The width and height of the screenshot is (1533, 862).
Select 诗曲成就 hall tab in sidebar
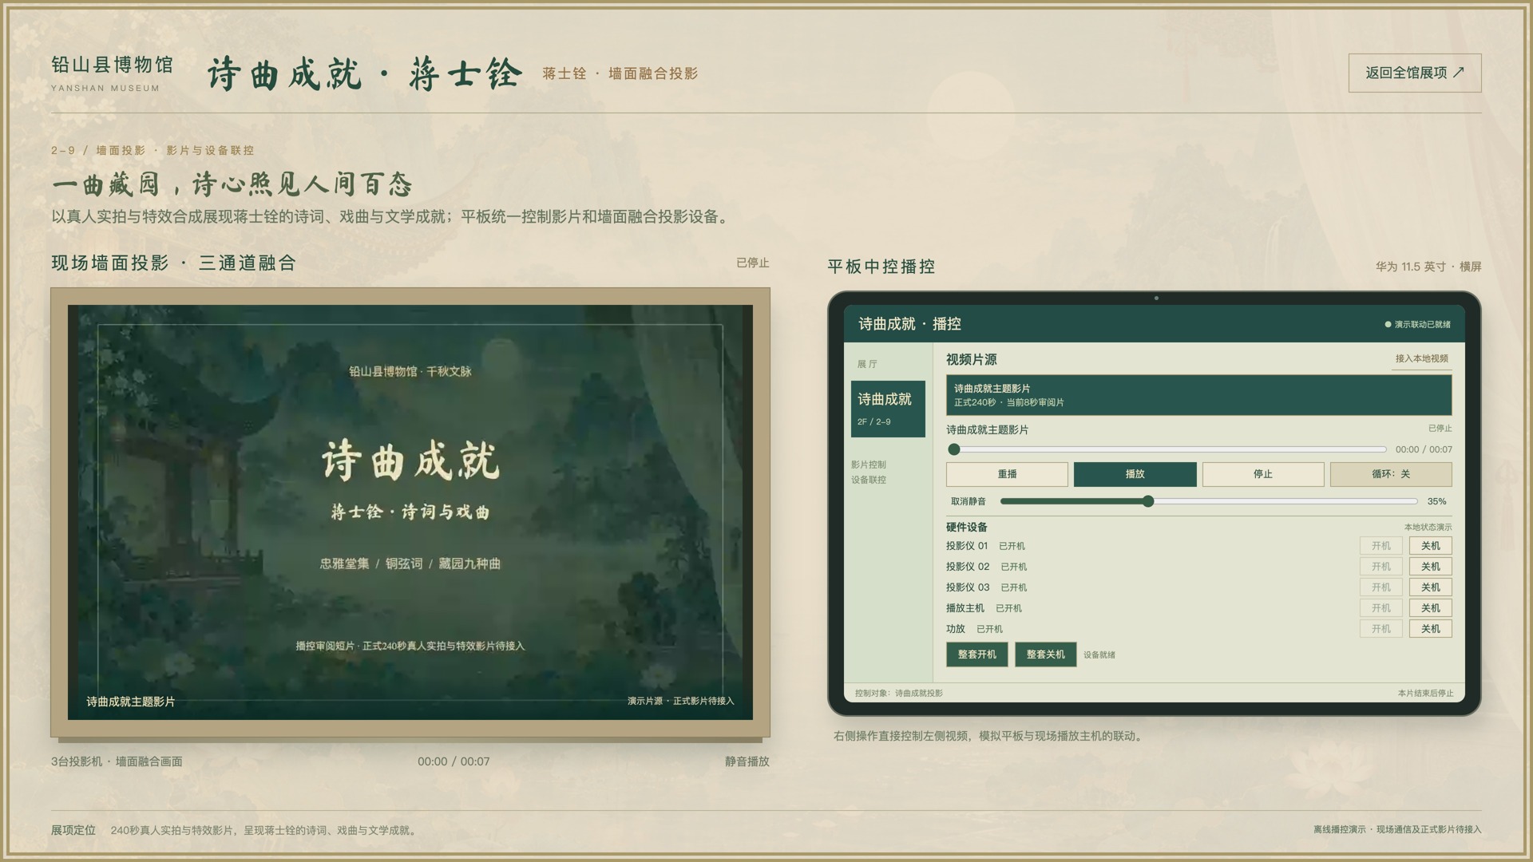tap(888, 409)
